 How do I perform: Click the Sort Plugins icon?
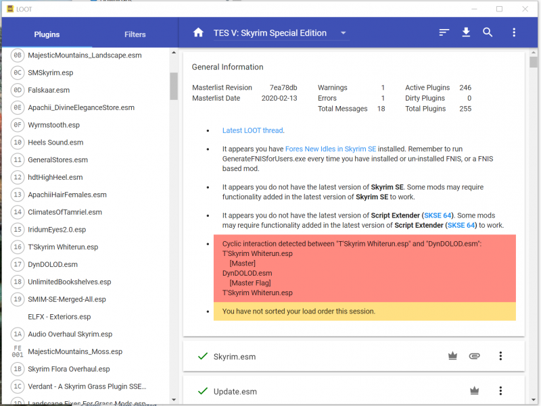444,32
